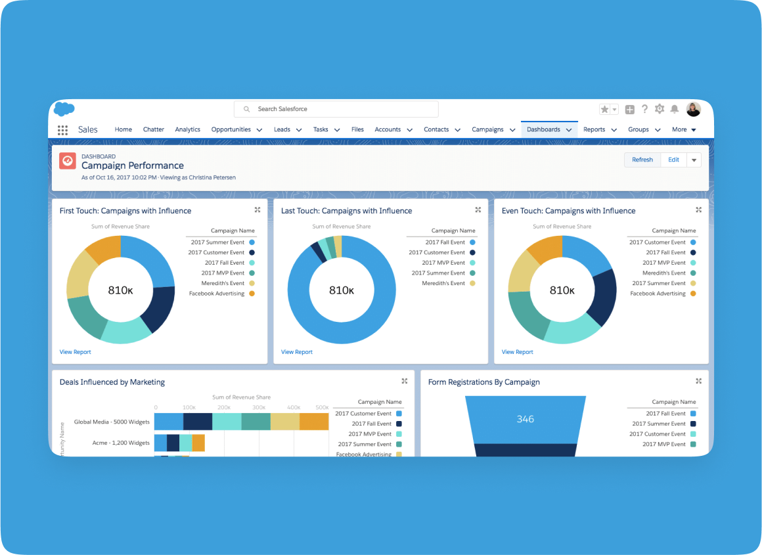Viewport: 762px width, 555px height.
Task: Open dropdown arrow next to Edit button
Action: click(694, 160)
